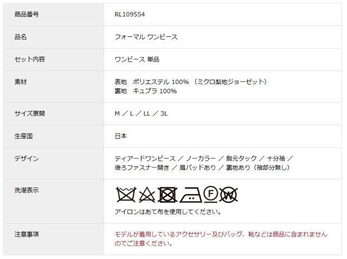The height and width of the screenshot is (259, 347).
Task: Click the no-wet-cleaning W symbol
Action: pyautogui.click(x=229, y=195)
